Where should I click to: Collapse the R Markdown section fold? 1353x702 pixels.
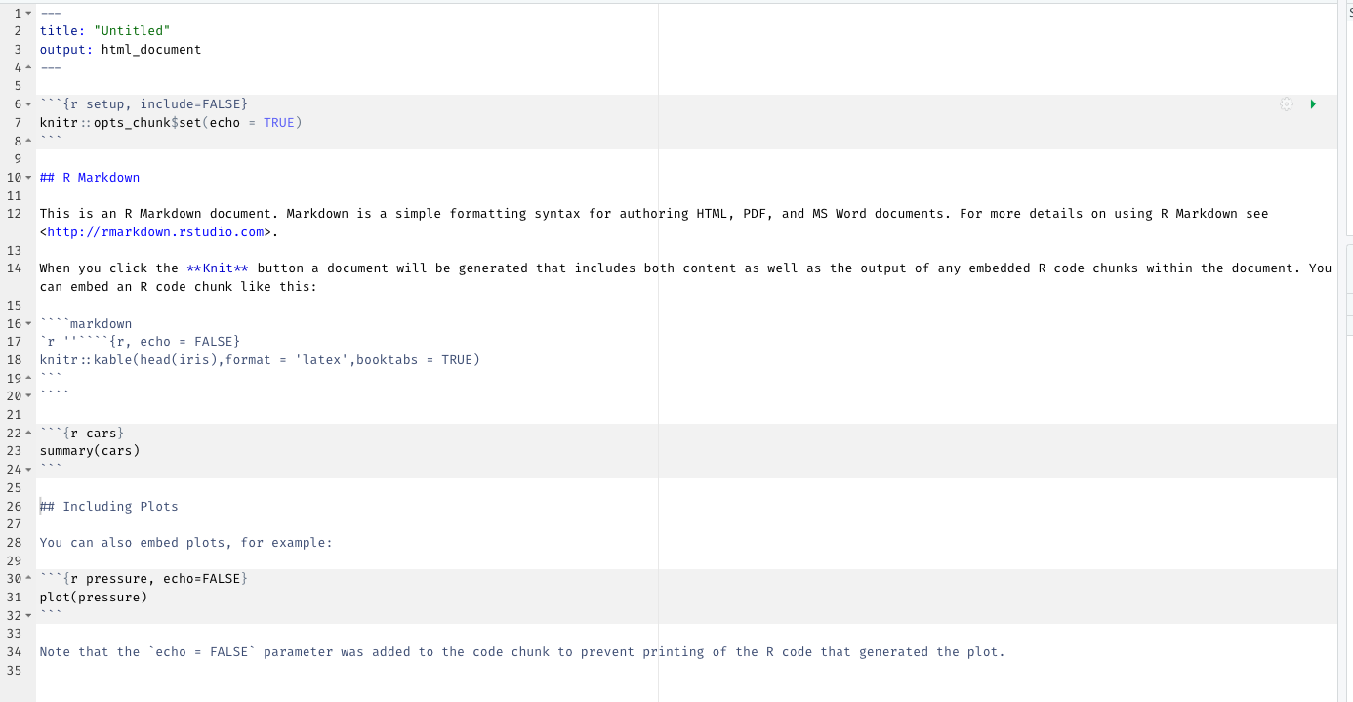(27, 177)
